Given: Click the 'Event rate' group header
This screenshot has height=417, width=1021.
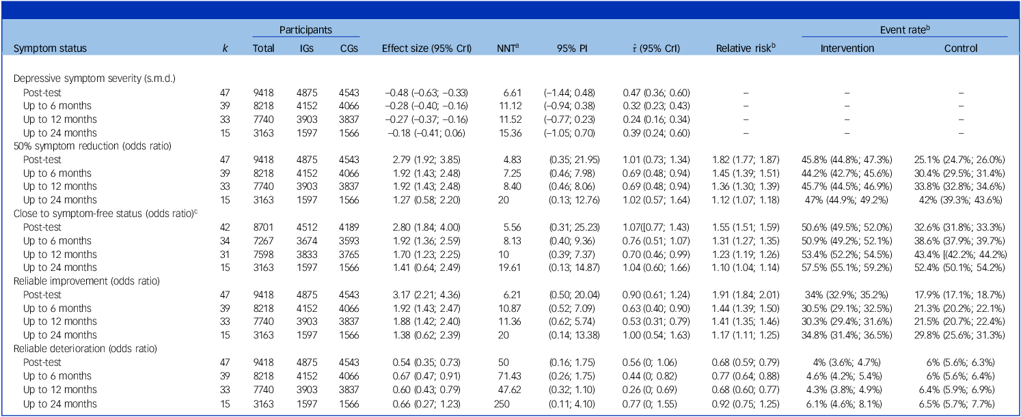Looking at the screenshot, I should click(x=904, y=30).
